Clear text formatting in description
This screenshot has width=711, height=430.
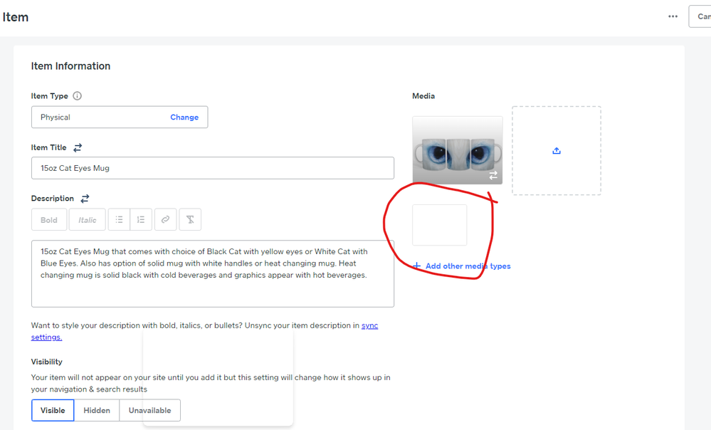(x=190, y=219)
